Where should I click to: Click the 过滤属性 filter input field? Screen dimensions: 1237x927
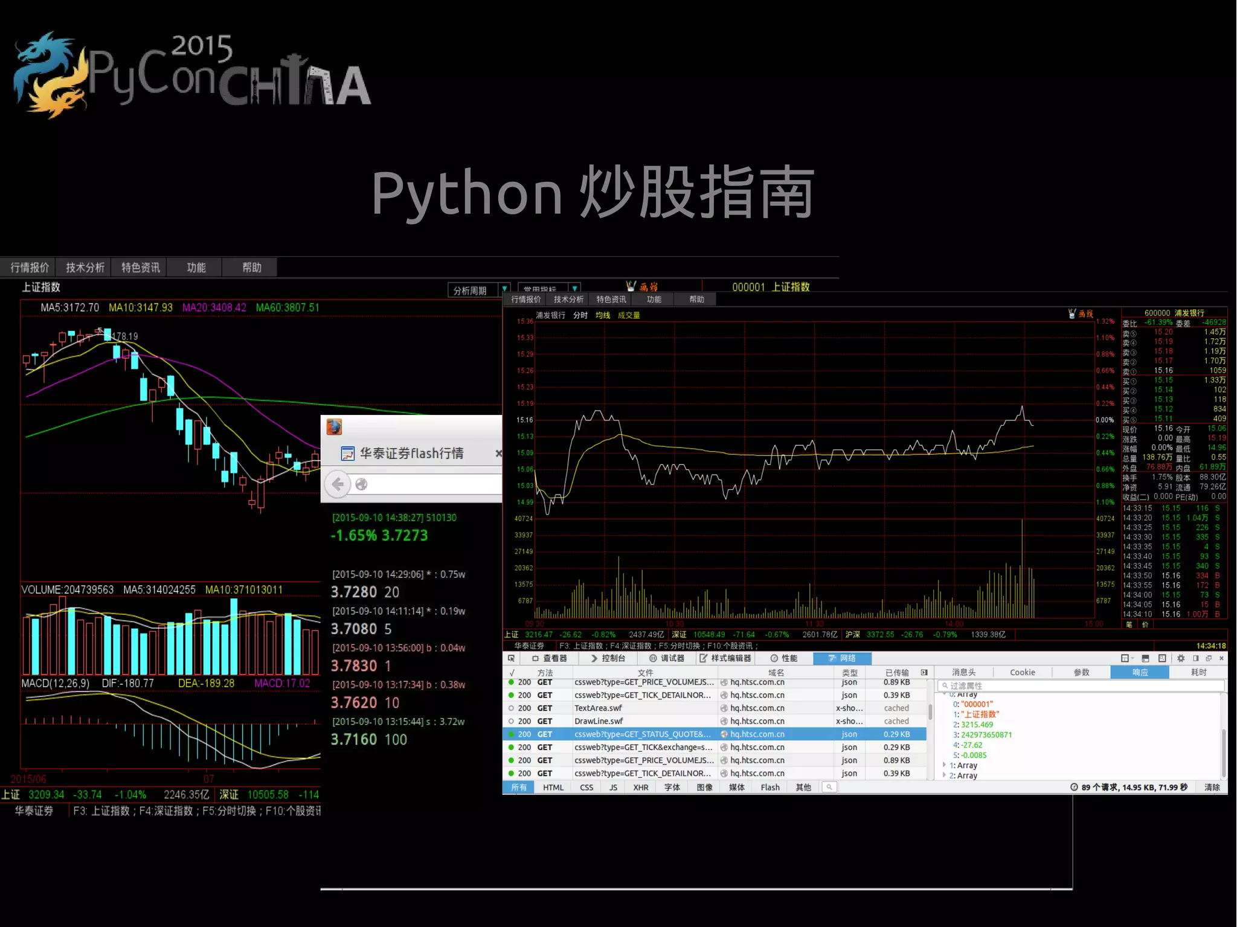click(x=1081, y=685)
